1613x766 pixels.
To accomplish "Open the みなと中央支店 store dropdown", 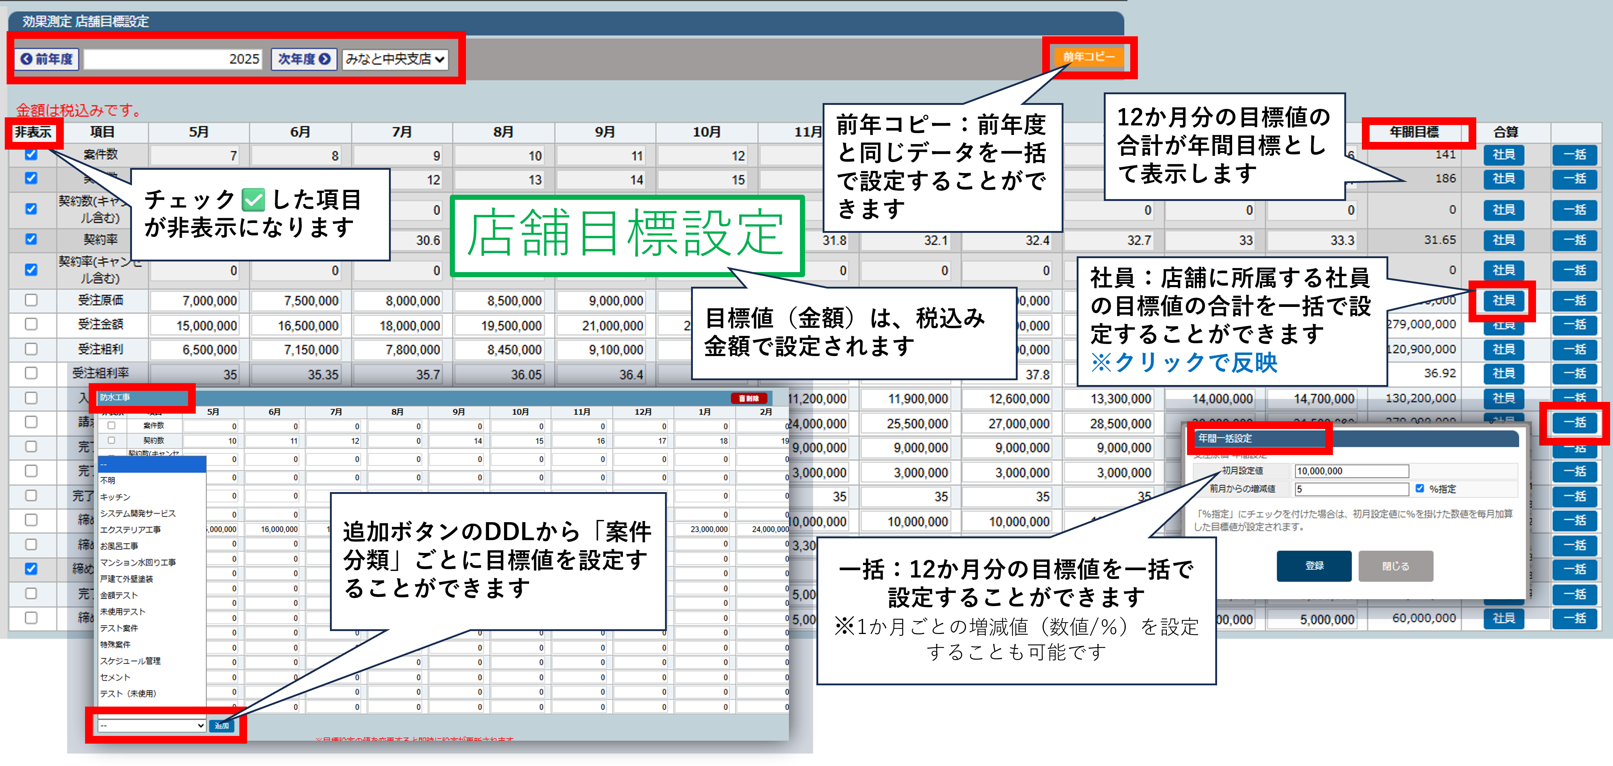I will click(395, 59).
